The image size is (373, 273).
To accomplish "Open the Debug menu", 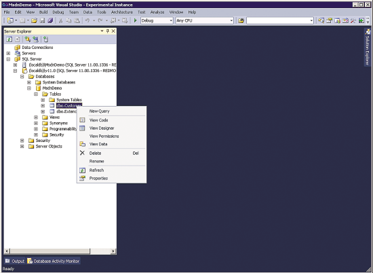I will (58, 12).
